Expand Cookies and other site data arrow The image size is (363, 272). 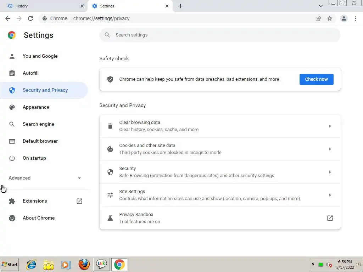[x=330, y=149]
